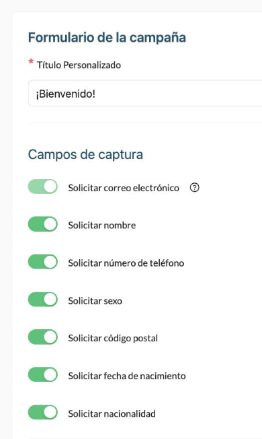Screen dimensions: 262x439
Task: Click the Solicitar correo electrónico label text
Action: coord(124,188)
